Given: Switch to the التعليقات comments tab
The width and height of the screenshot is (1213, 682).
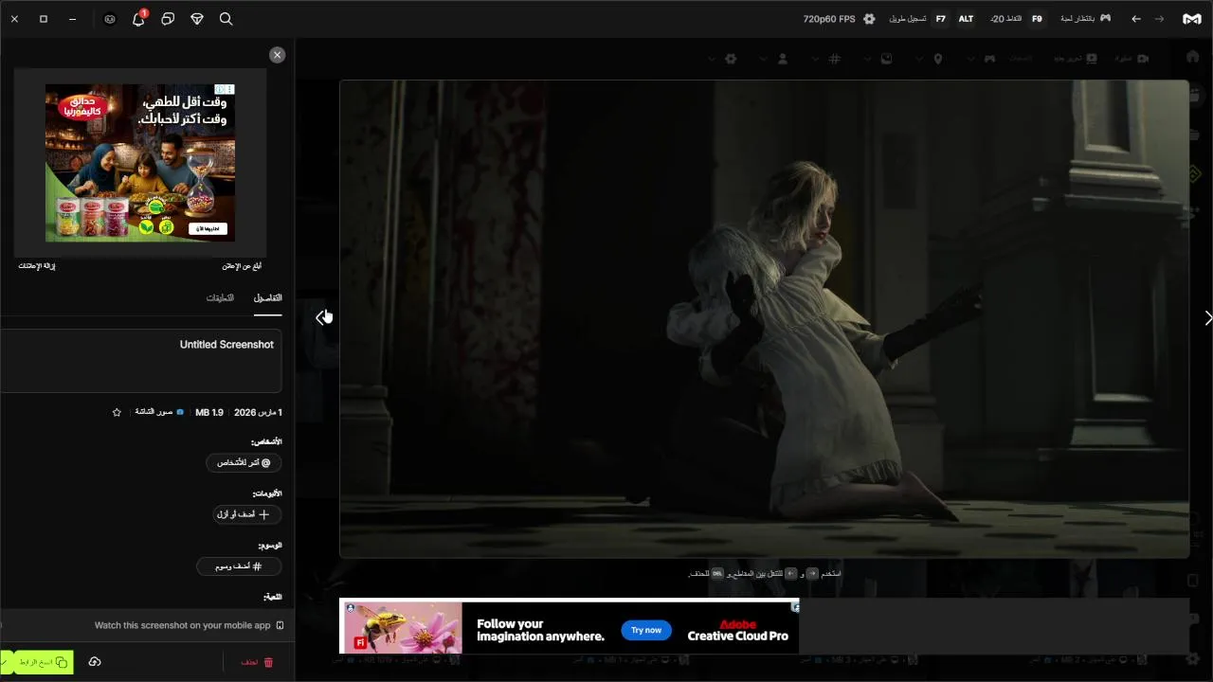Looking at the screenshot, I should pyautogui.click(x=220, y=297).
